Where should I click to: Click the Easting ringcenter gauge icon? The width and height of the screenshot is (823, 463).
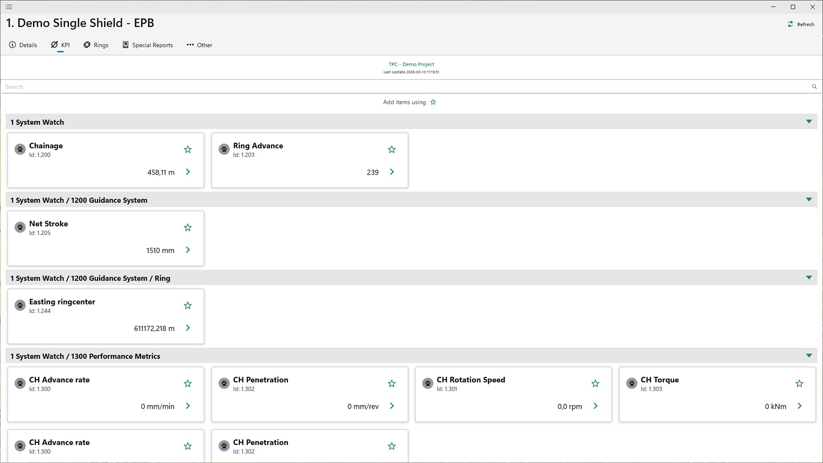[x=20, y=305]
